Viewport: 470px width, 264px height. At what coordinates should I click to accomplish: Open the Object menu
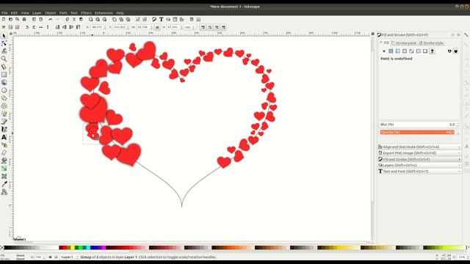(x=51, y=13)
